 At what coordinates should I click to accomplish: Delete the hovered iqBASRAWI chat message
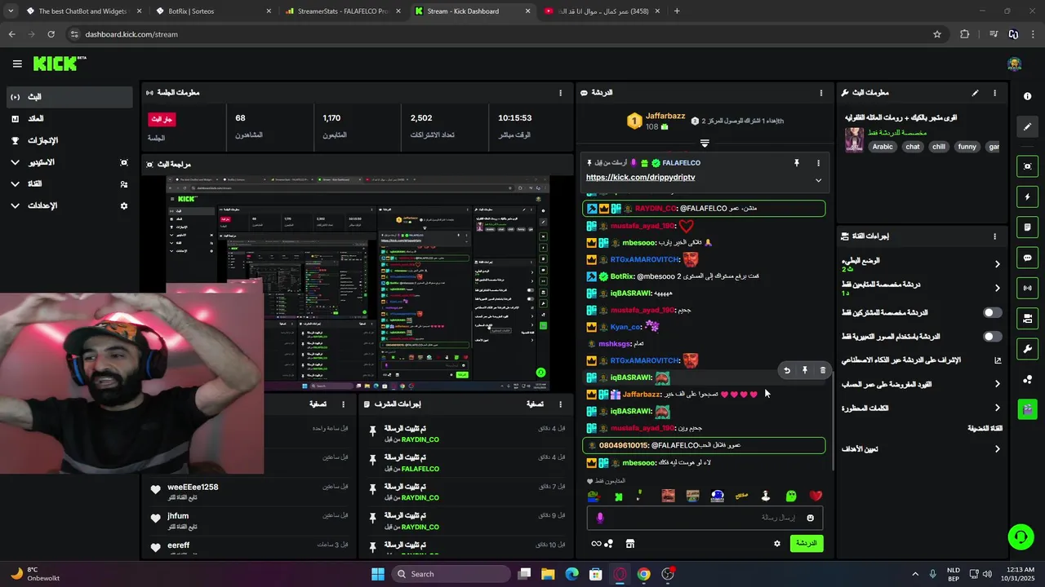(x=822, y=370)
